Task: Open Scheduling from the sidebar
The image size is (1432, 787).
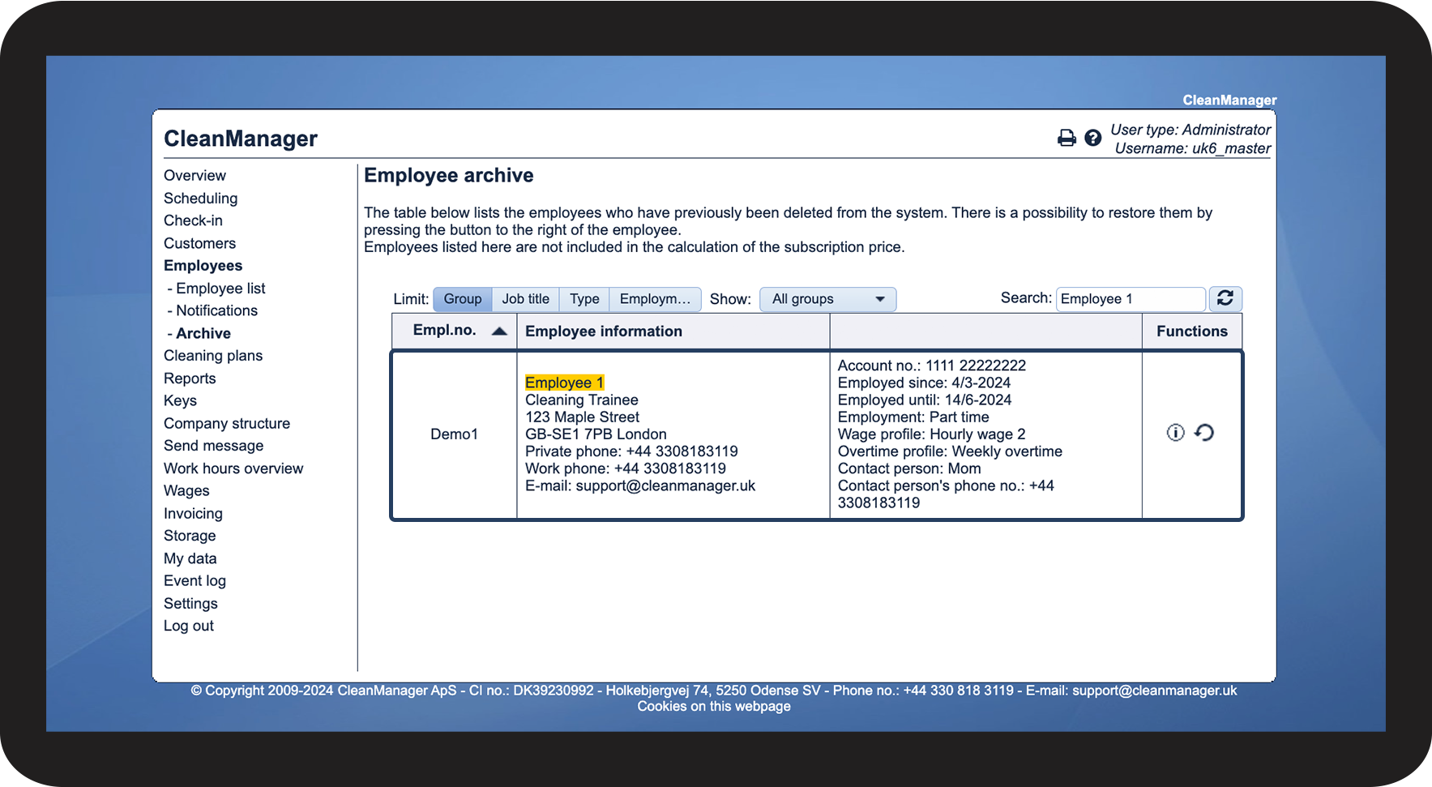Action: click(x=200, y=199)
